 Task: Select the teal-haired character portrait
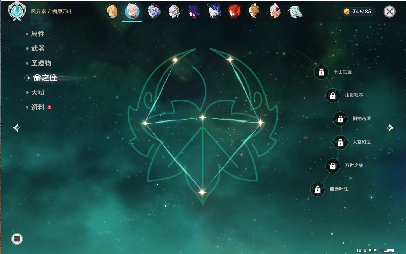295,12
